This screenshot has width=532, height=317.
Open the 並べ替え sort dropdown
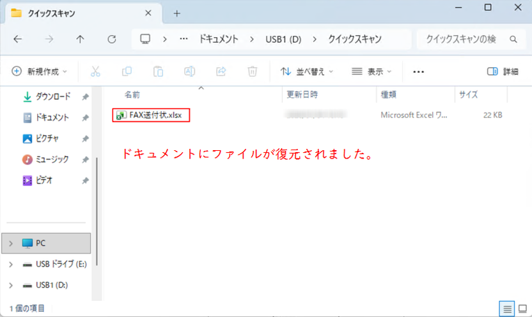click(307, 72)
